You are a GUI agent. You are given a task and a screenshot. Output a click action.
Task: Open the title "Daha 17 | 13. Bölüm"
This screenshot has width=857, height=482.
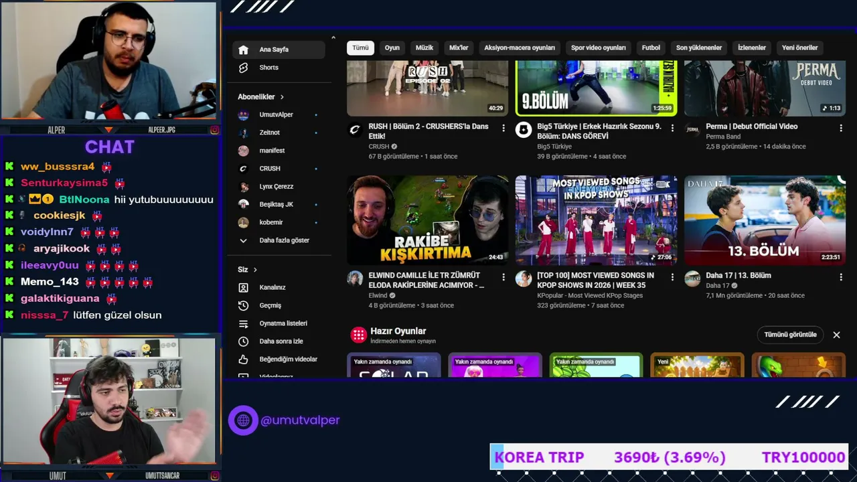tap(738, 275)
